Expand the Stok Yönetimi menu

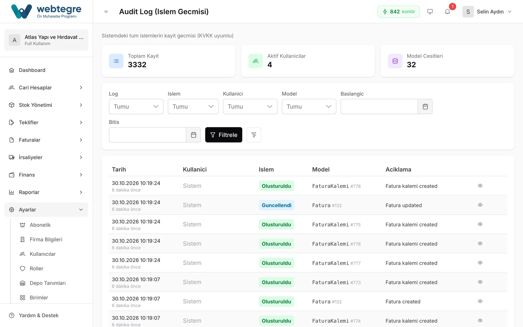(x=46, y=105)
